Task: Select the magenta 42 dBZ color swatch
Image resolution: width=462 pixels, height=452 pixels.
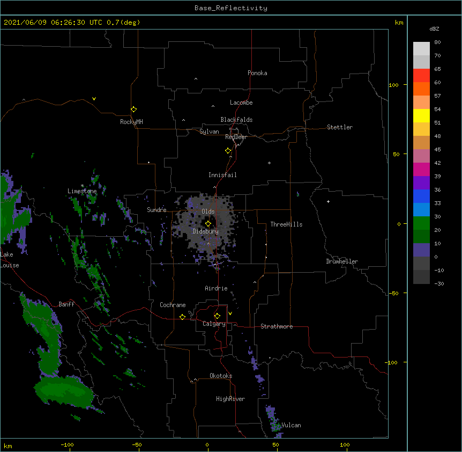Action: (x=421, y=169)
